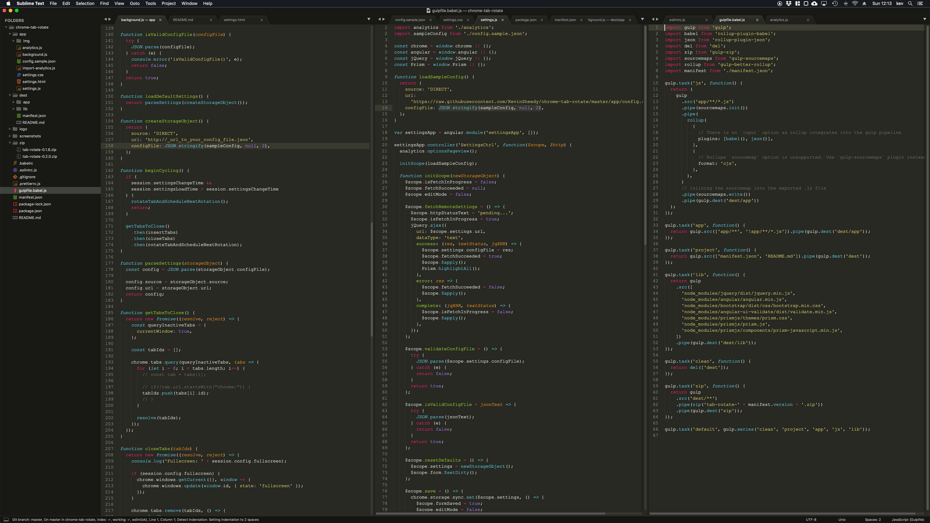Click the .gitignore git file icon
This screenshot has height=523, width=930.
click(x=15, y=177)
